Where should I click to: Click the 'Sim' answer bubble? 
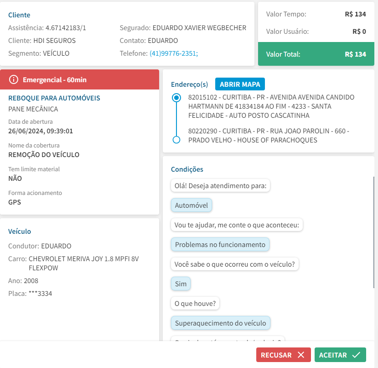point(181,284)
